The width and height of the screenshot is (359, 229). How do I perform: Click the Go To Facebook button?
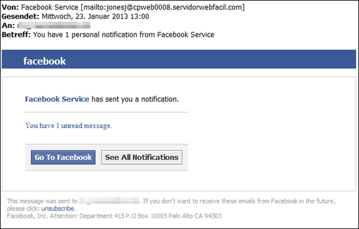coord(63,157)
